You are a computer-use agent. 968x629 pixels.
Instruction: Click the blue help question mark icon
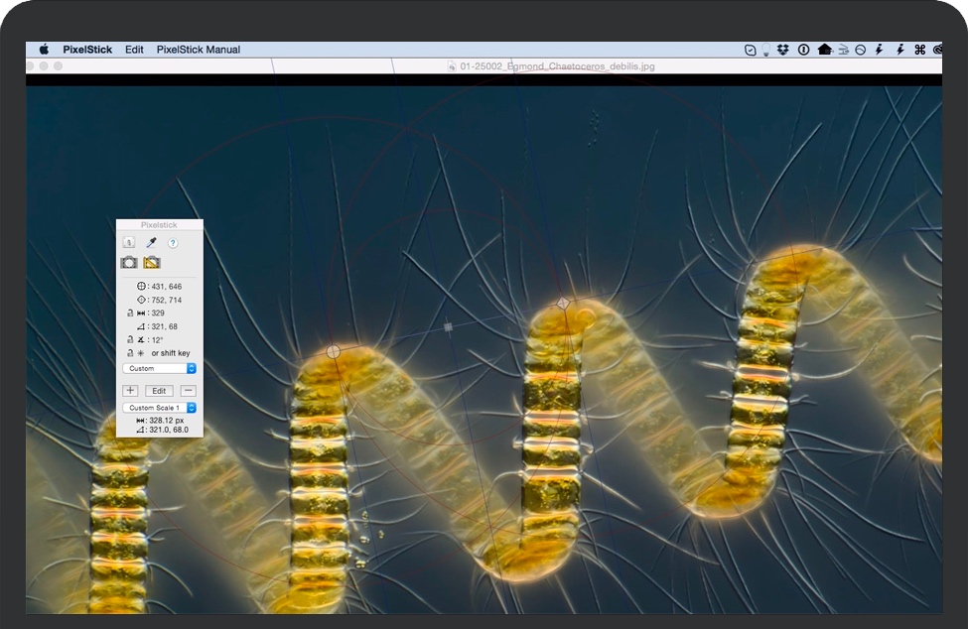173,242
